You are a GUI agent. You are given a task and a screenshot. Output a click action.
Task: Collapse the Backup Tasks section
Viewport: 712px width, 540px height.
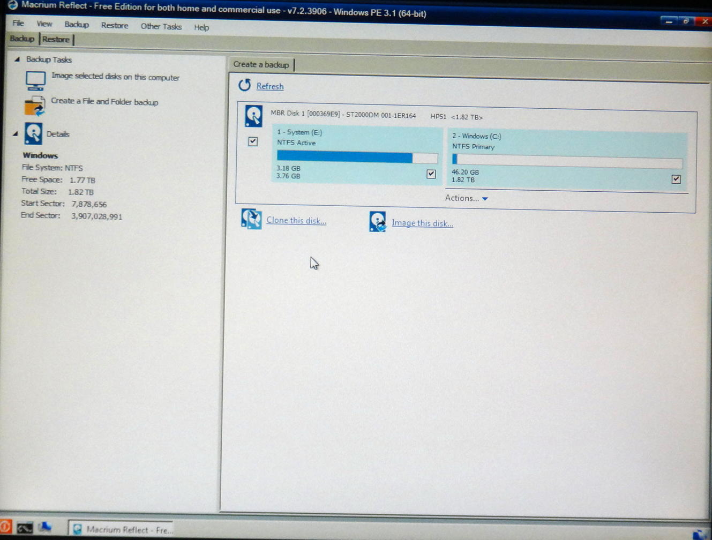[x=17, y=59]
